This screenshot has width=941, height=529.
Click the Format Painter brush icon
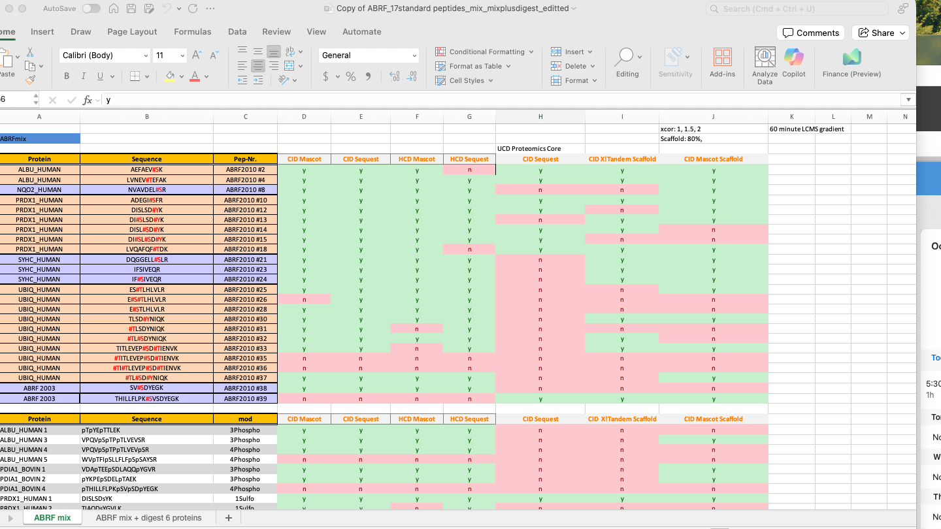pos(30,80)
